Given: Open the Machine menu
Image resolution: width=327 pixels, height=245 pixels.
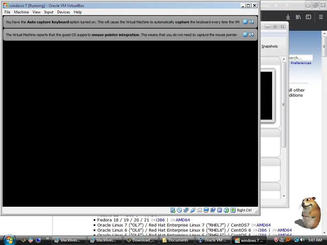Looking at the screenshot, I should 21,12.
